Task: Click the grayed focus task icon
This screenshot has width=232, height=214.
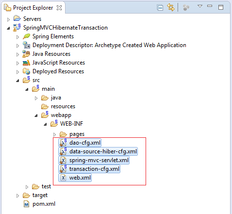Action: tap(186, 8)
